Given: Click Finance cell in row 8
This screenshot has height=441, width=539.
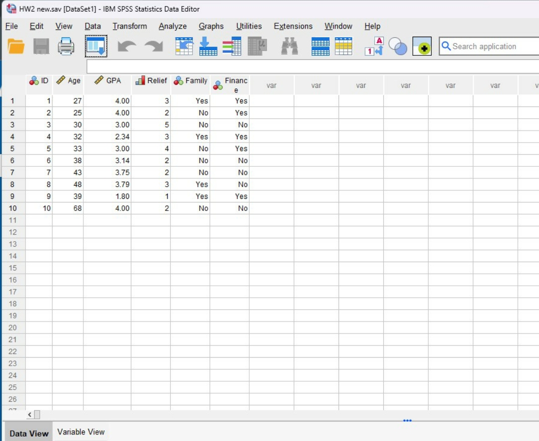Looking at the screenshot, I should click(x=230, y=184).
